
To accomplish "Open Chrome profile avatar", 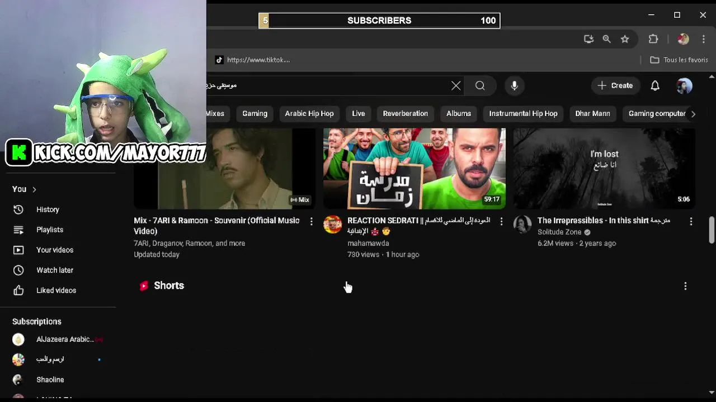I will click(x=683, y=39).
